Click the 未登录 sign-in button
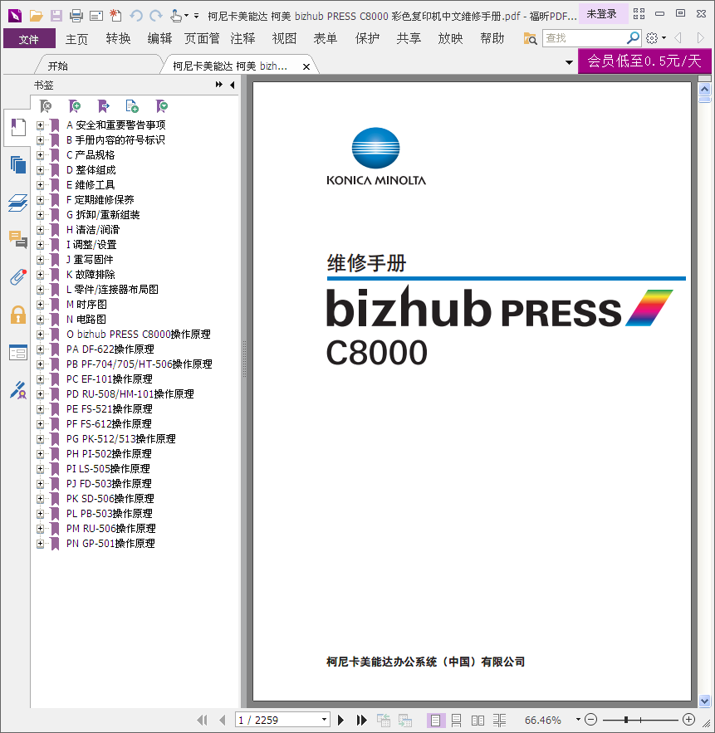 (x=602, y=14)
